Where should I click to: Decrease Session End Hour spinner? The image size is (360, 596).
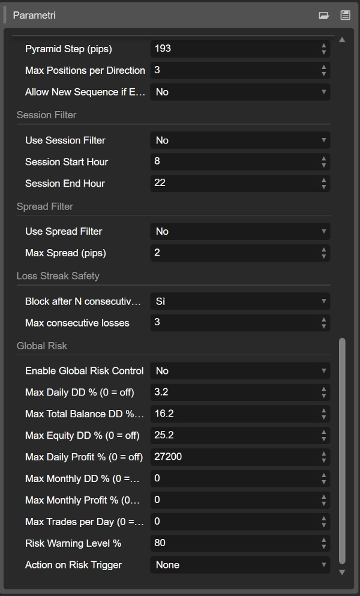tap(324, 187)
